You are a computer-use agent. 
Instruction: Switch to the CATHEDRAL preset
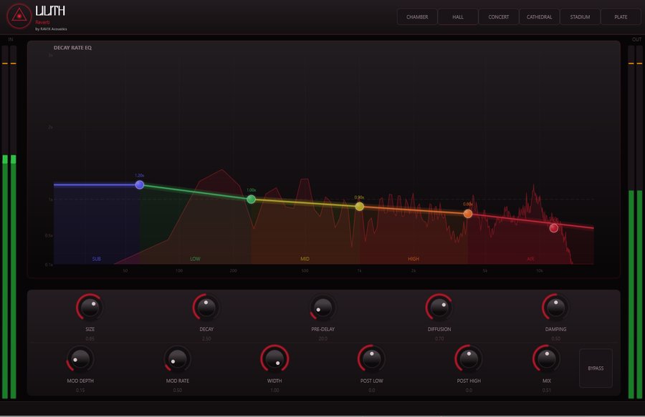tap(539, 17)
